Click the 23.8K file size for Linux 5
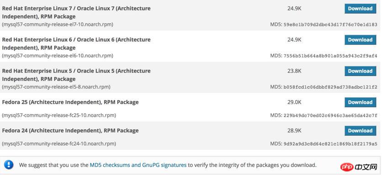This screenshot has height=176, width=382. 294,71
